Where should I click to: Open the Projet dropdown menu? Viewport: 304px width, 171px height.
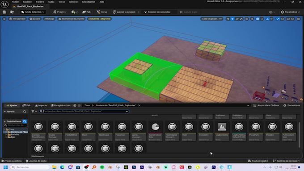59,12
